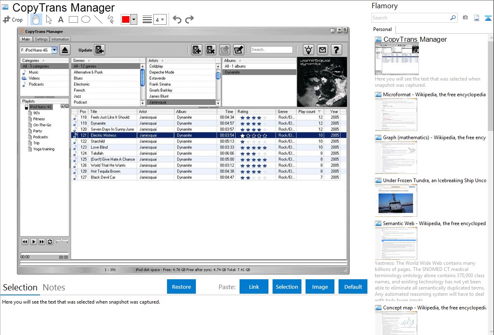Click the Paste Link button

coord(254,287)
